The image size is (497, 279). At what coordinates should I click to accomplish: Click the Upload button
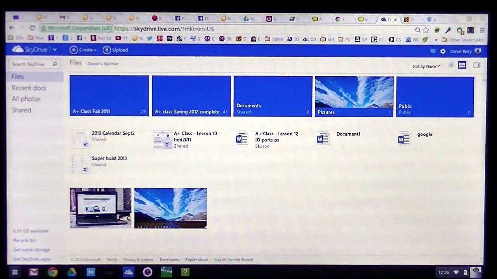pos(115,50)
